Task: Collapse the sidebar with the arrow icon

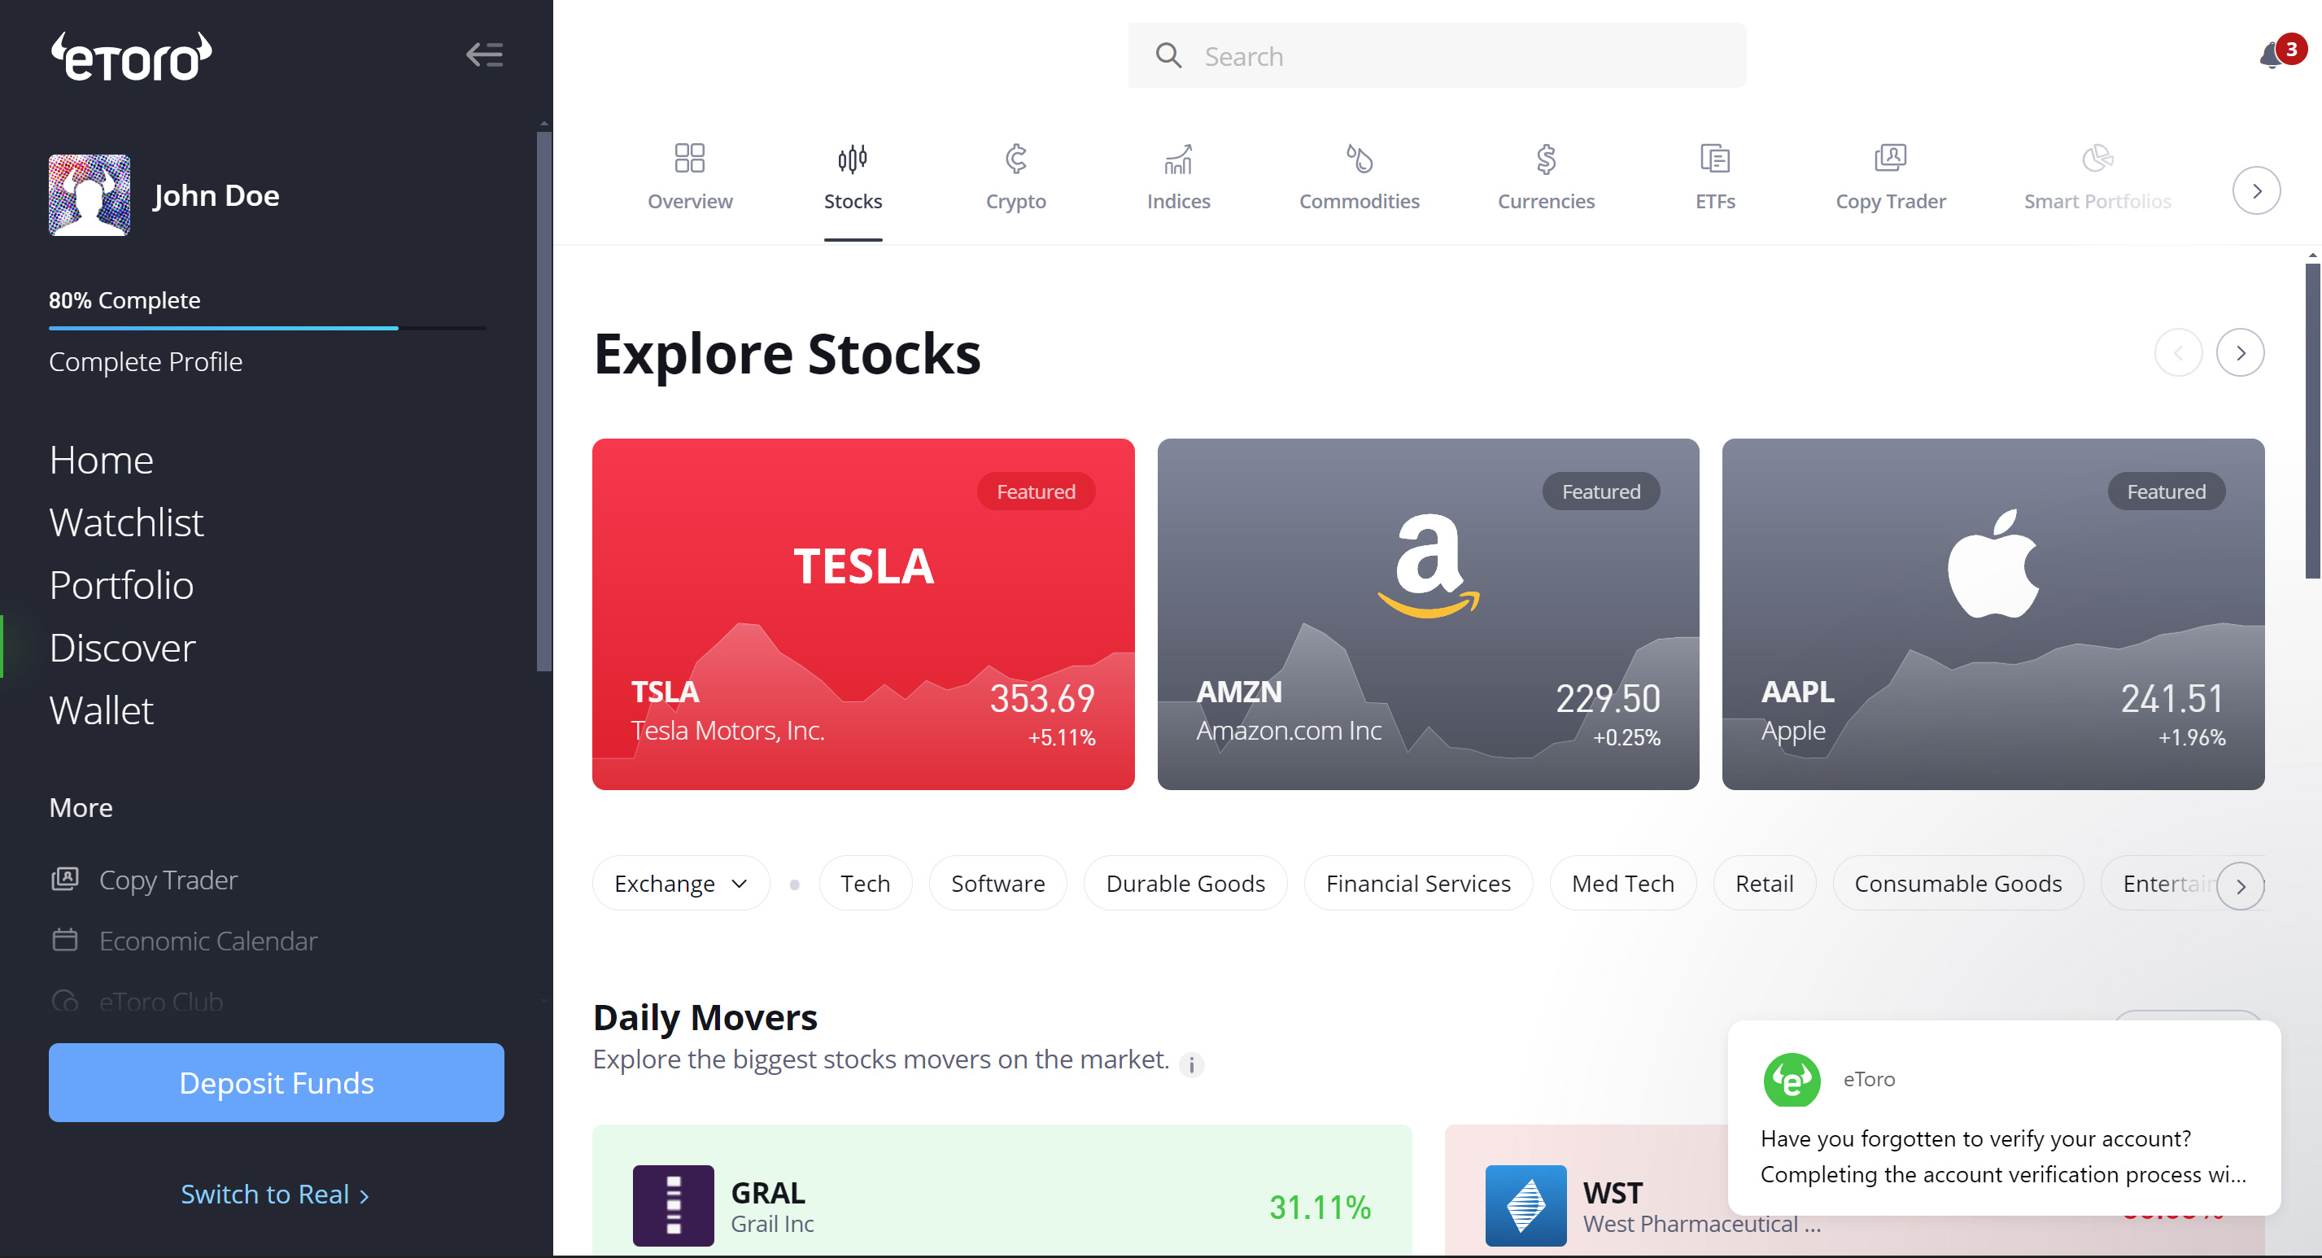Action: tap(484, 55)
